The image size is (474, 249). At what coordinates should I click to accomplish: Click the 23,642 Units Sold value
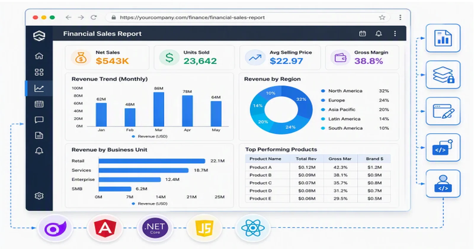(200, 61)
